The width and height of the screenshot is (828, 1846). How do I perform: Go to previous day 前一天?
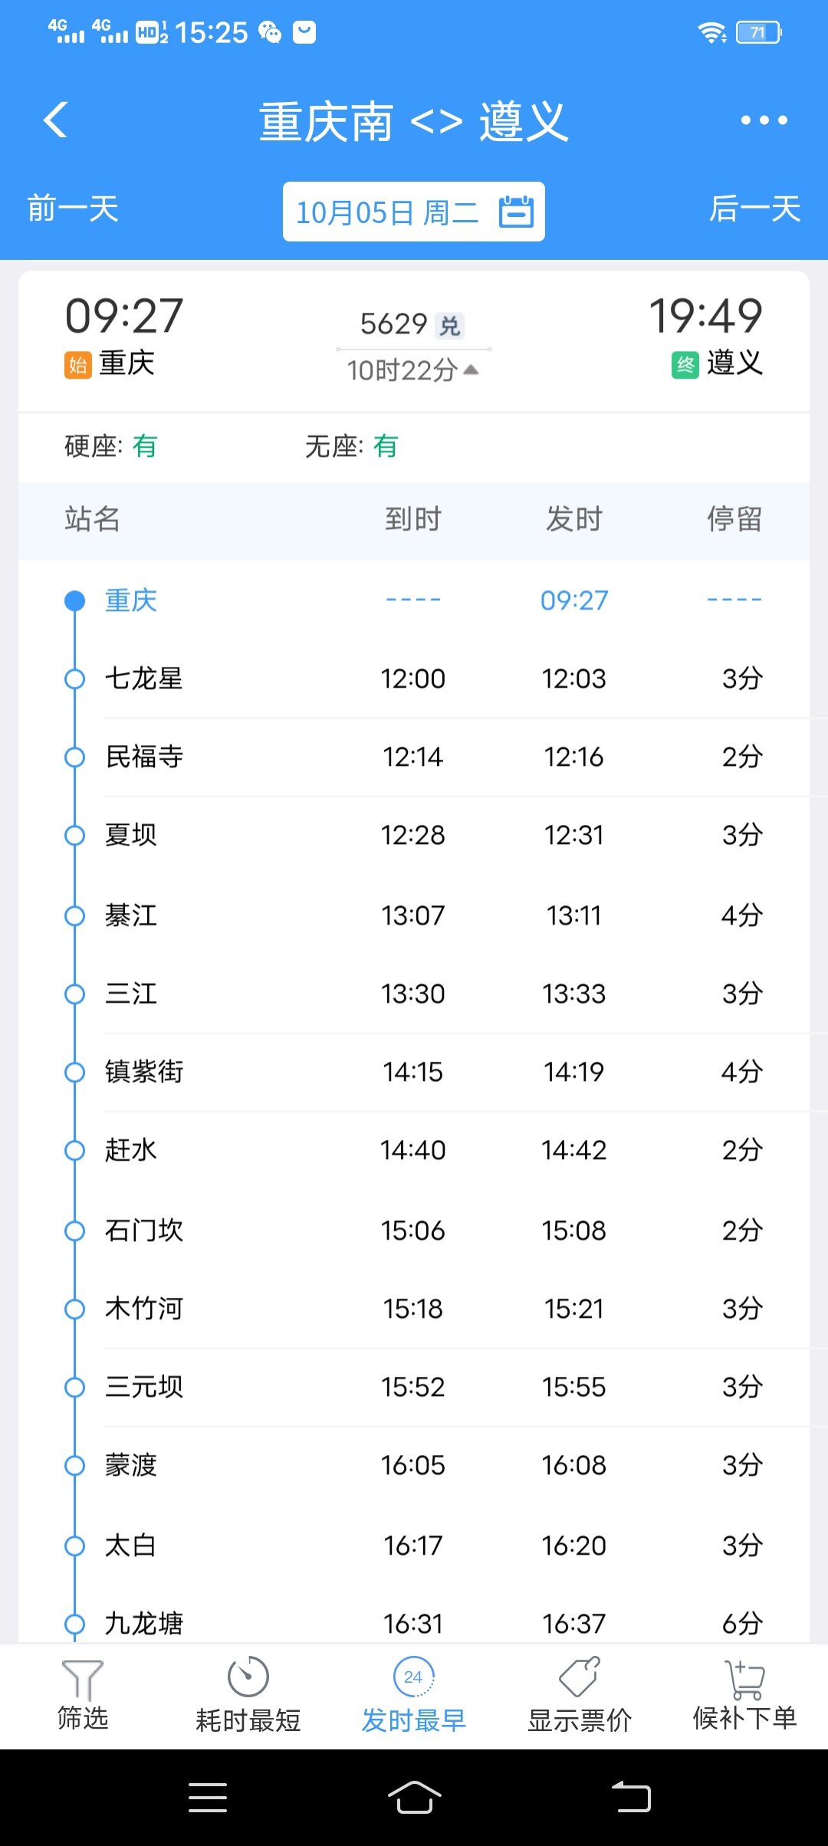73,209
